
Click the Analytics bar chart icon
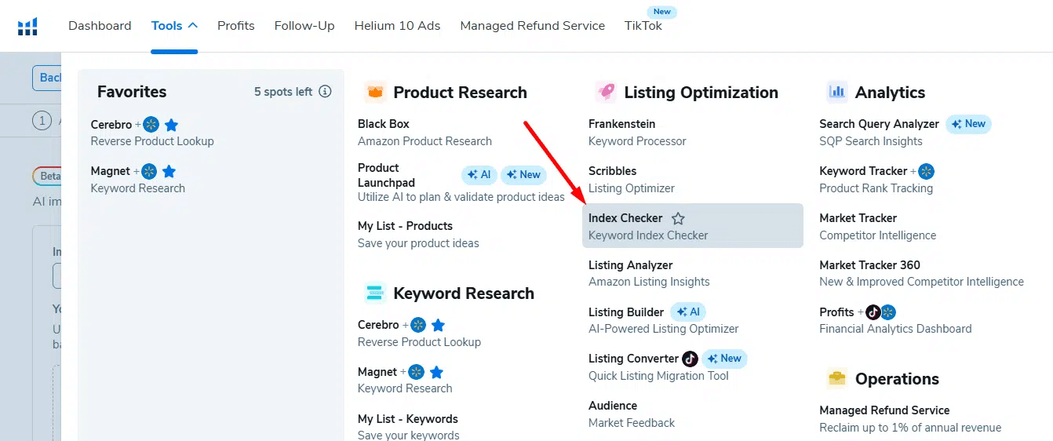tap(837, 93)
